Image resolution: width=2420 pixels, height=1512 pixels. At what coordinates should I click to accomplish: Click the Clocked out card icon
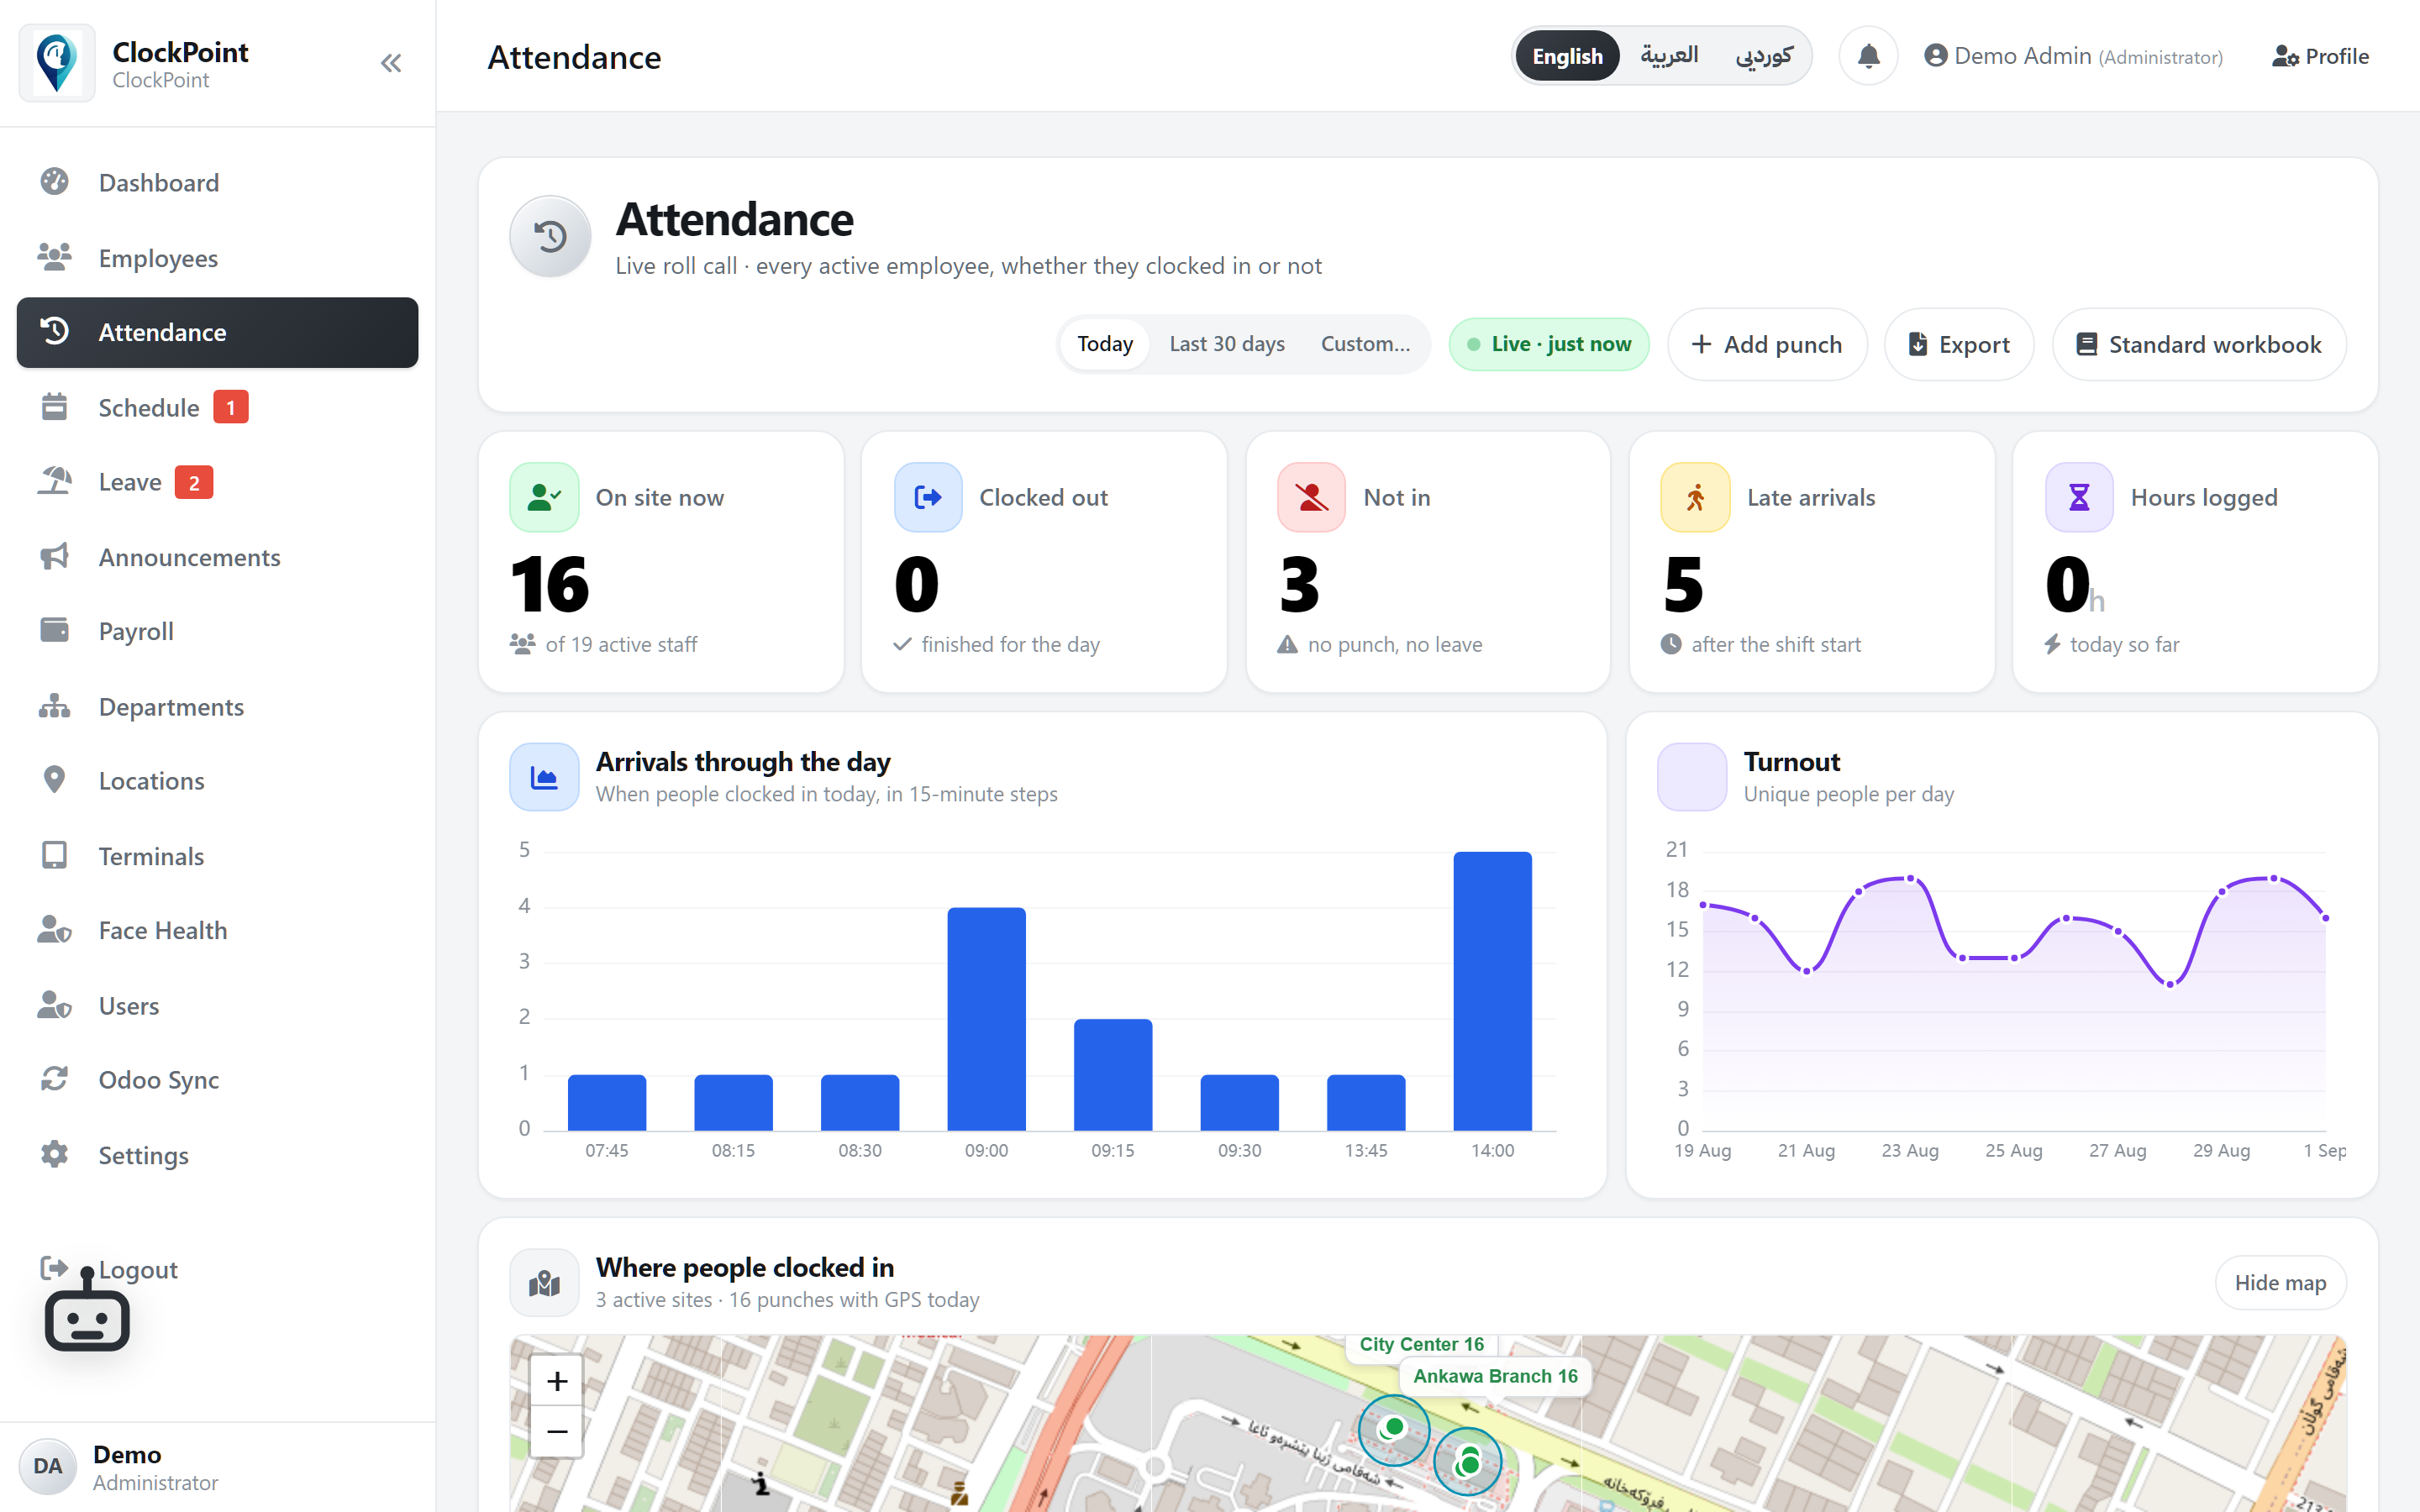pyautogui.click(x=928, y=497)
